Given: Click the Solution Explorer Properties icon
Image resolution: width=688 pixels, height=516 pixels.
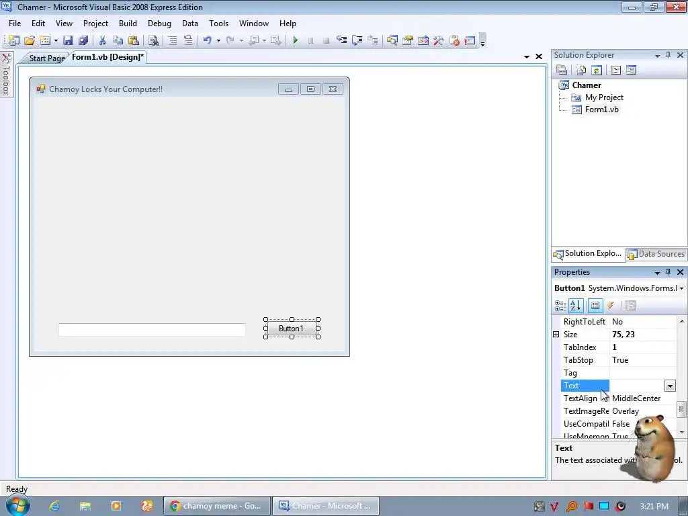Looking at the screenshot, I should point(562,70).
